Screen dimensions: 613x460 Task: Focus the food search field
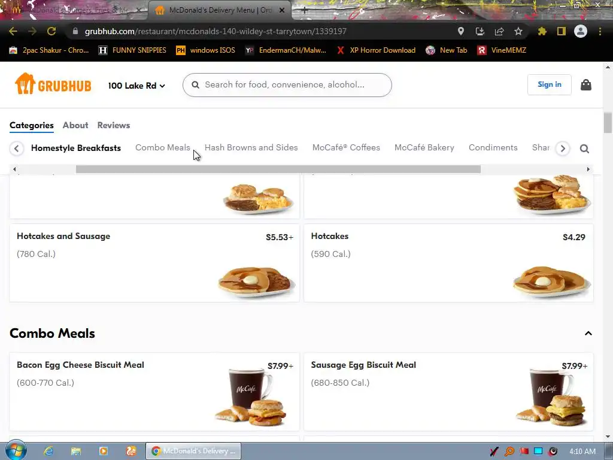[x=287, y=85]
